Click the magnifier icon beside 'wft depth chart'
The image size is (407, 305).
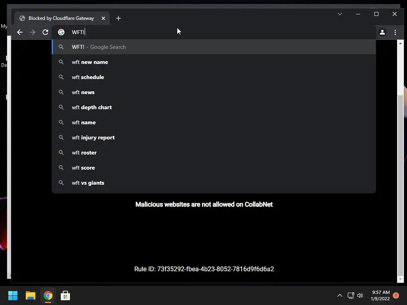click(x=61, y=107)
